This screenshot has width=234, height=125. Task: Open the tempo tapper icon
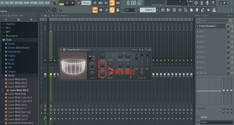[x=203, y=10]
